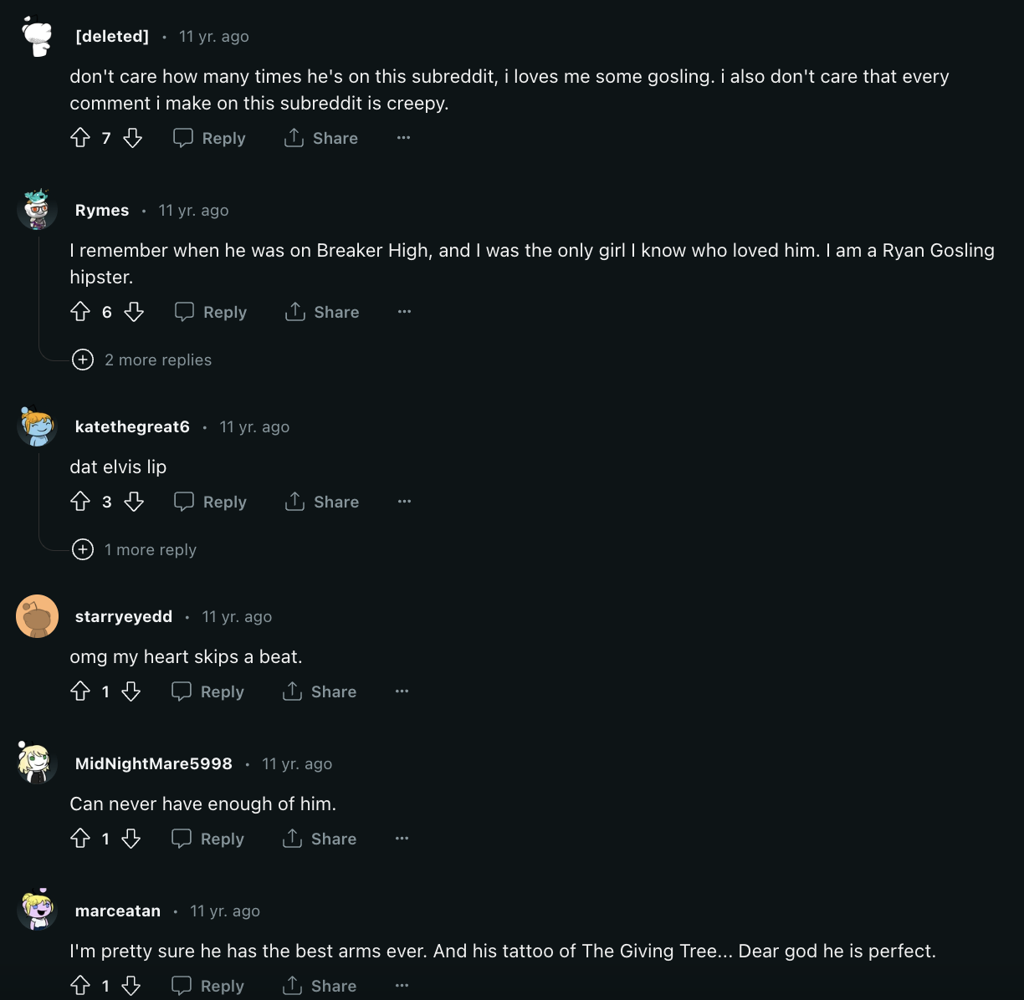The image size is (1024, 1000).
Task: Open starryeyedd's orange avatar
Action: point(37,616)
